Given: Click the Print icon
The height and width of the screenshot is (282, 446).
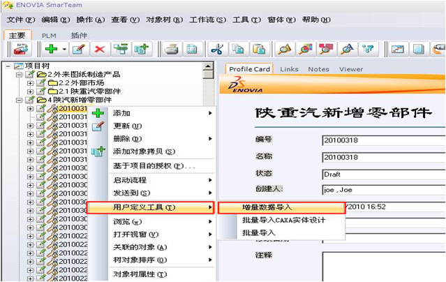Looking at the screenshot, I should 172,50.
